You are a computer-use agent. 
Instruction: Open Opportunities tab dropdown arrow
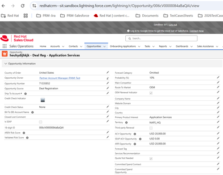point(104,46)
